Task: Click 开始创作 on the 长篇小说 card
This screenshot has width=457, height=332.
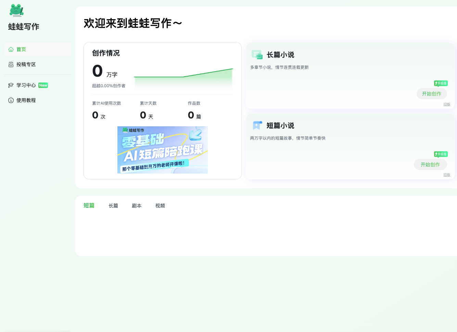Action: [432, 93]
